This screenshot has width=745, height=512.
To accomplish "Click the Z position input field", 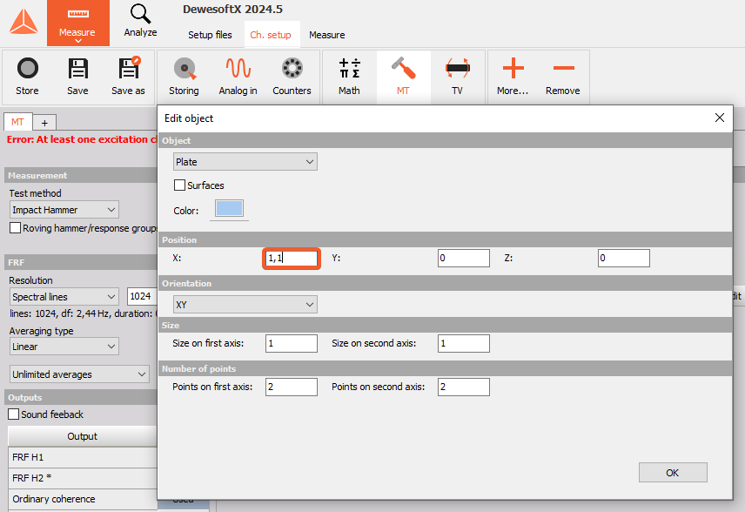I will tap(624, 258).
